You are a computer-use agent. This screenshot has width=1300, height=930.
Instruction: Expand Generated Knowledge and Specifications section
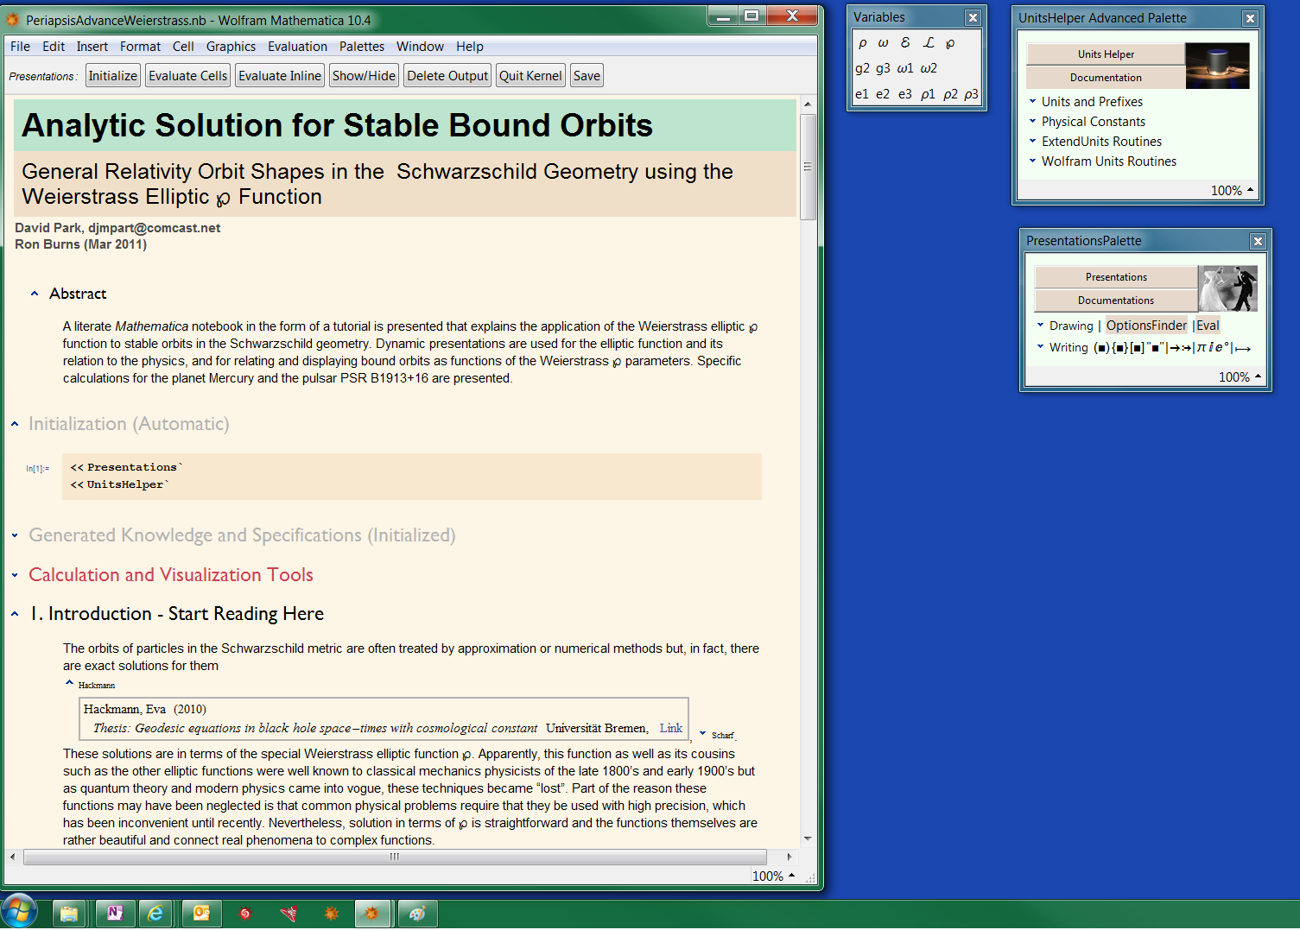point(15,535)
